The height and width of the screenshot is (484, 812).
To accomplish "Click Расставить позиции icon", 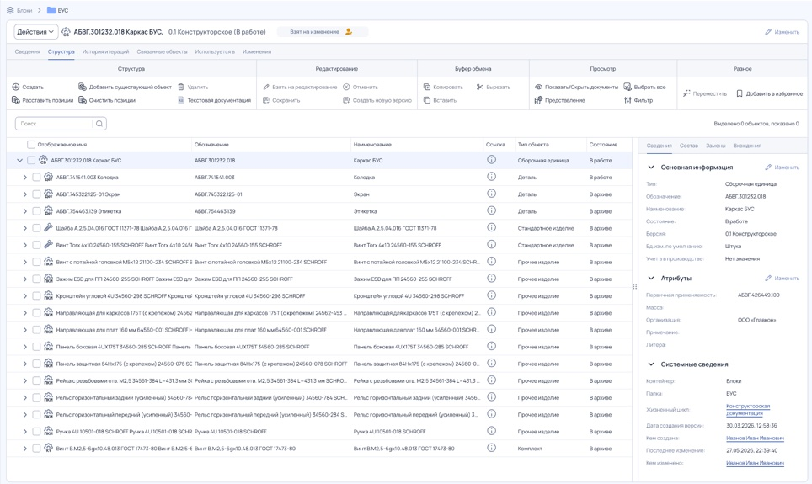I will (x=15, y=100).
